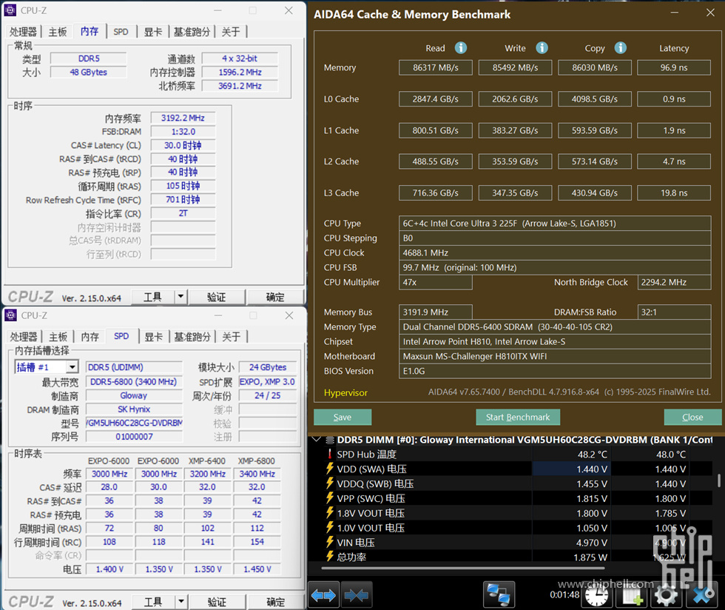Click 验证 button in top CPU-Z

point(216,297)
